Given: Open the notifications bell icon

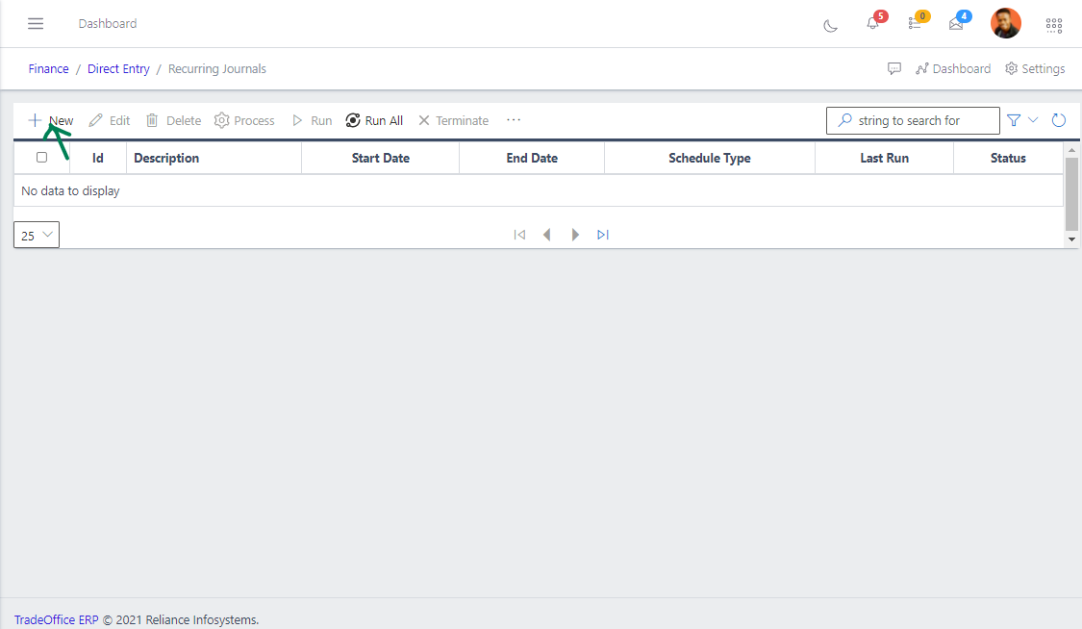Looking at the screenshot, I should click(x=872, y=23).
